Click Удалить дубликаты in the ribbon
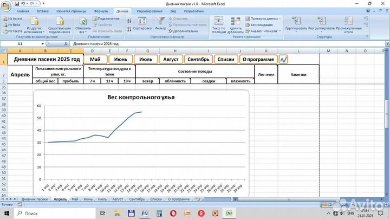The image size is (390, 219). click(237, 24)
